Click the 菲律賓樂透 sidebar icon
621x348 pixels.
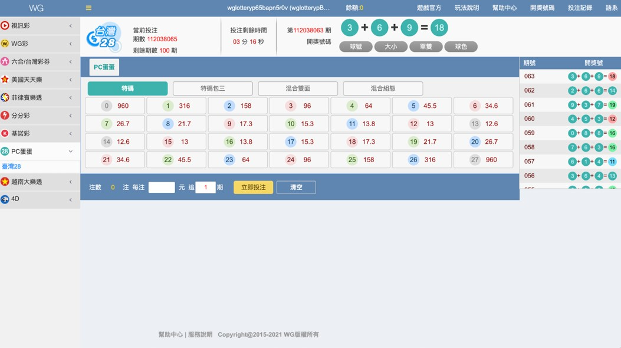[x=5, y=98]
